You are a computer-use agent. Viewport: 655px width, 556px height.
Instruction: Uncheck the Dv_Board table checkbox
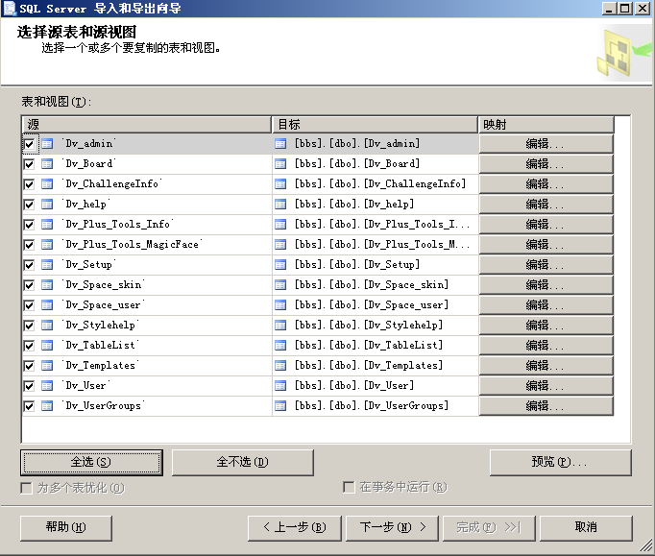[x=29, y=164]
